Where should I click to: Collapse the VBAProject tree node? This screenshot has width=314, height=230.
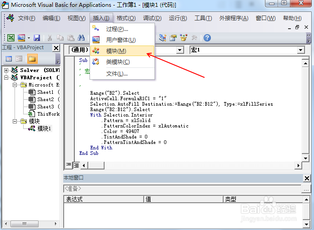(6, 77)
